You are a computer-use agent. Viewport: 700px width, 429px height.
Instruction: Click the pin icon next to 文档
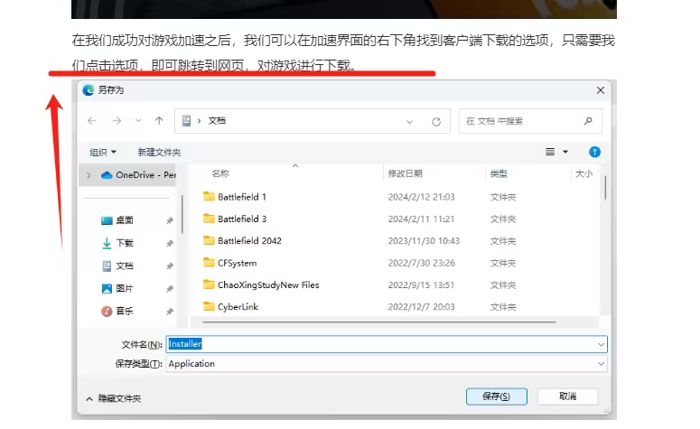click(170, 266)
